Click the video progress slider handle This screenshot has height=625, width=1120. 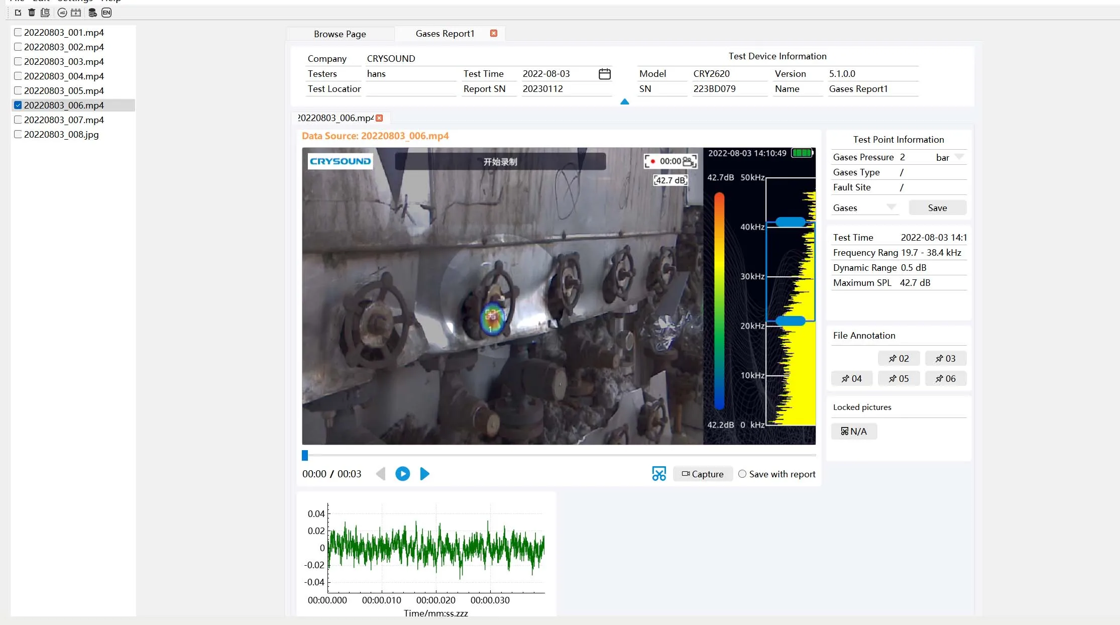(x=305, y=455)
